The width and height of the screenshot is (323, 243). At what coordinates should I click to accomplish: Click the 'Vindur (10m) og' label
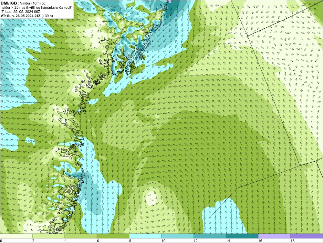pos(33,3)
